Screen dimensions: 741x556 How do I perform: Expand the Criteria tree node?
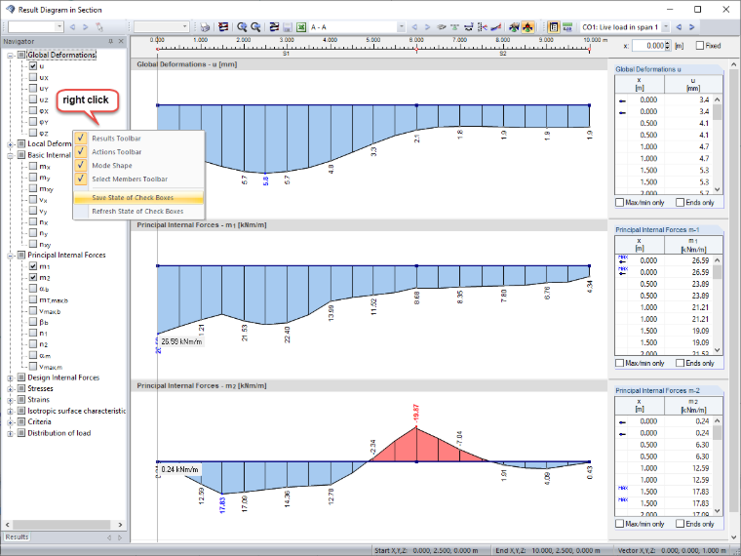coord(10,422)
